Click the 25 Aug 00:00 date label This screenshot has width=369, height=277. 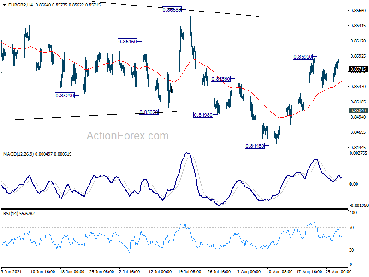[339, 272]
